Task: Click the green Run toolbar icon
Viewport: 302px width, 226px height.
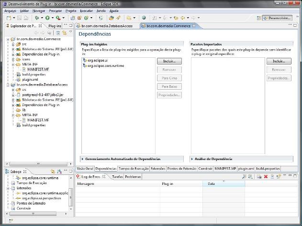Action: tap(47, 18)
